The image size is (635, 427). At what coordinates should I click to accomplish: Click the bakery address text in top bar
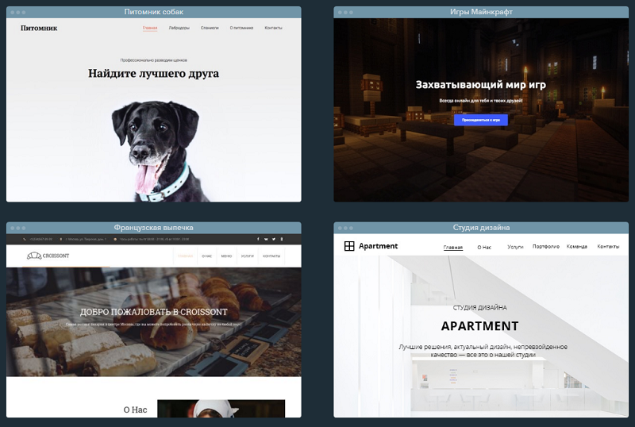(x=86, y=239)
